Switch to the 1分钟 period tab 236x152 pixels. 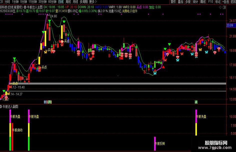[x=15, y=2]
